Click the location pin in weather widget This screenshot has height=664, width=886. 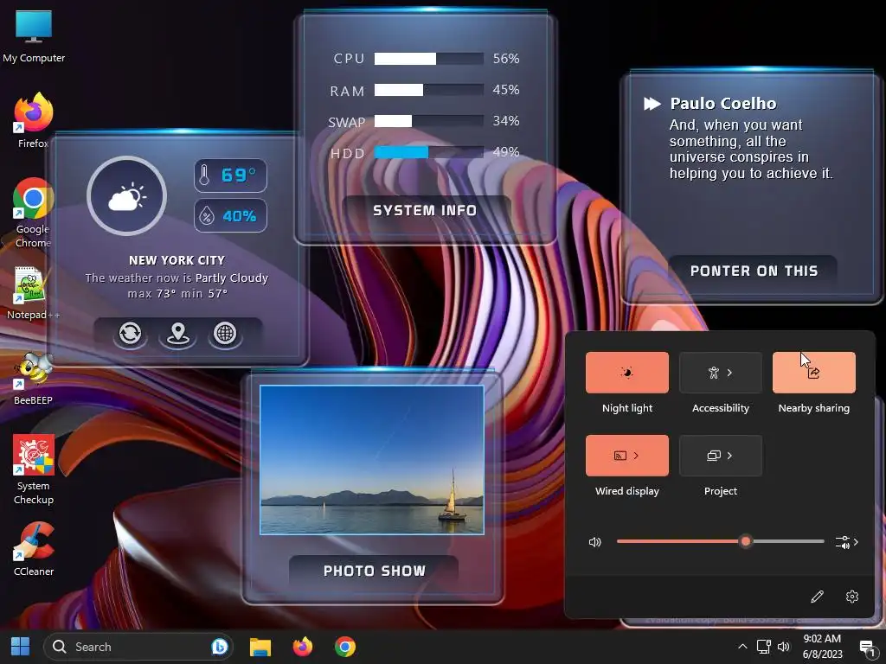click(177, 333)
